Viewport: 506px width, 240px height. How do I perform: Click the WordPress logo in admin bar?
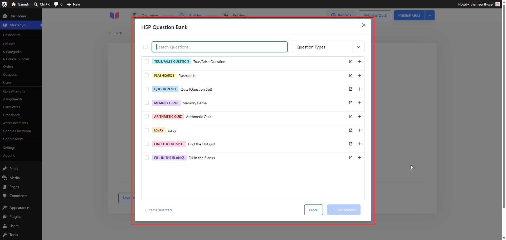(4, 4)
